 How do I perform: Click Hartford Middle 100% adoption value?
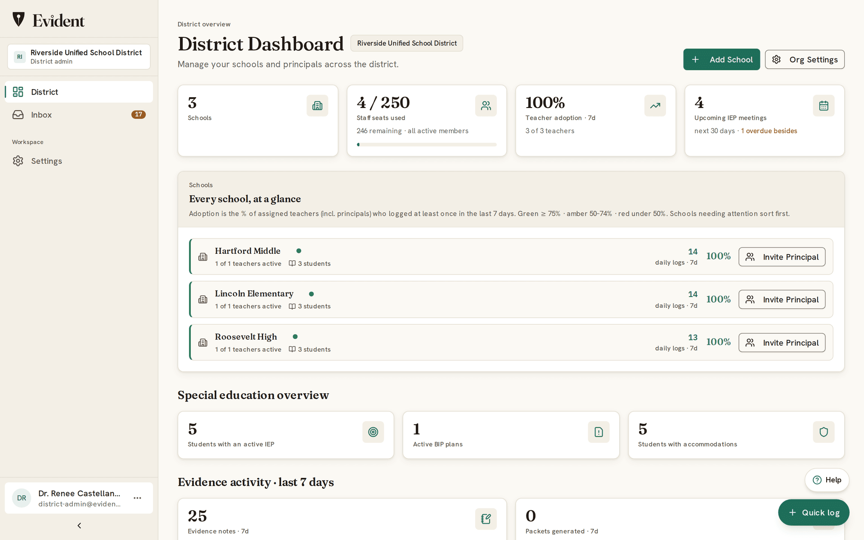pyautogui.click(x=718, y=256)
